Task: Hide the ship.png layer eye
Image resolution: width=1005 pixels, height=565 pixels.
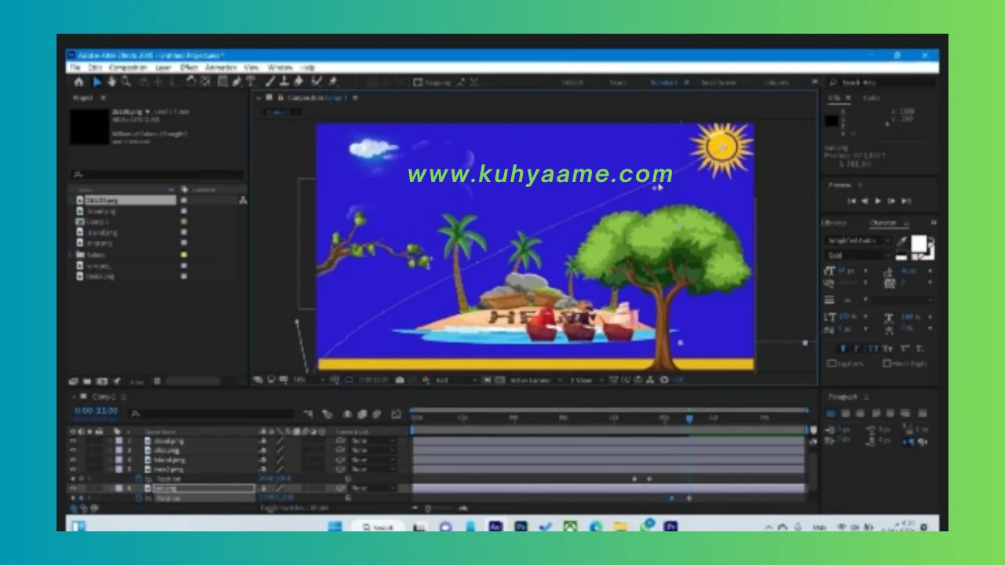Action: tap(74, 450)
